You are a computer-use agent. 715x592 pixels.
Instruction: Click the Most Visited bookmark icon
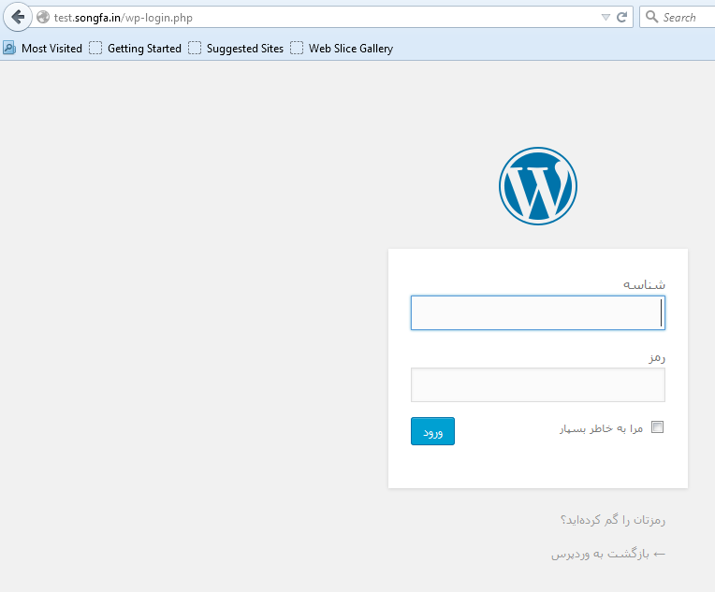point(9,48)
